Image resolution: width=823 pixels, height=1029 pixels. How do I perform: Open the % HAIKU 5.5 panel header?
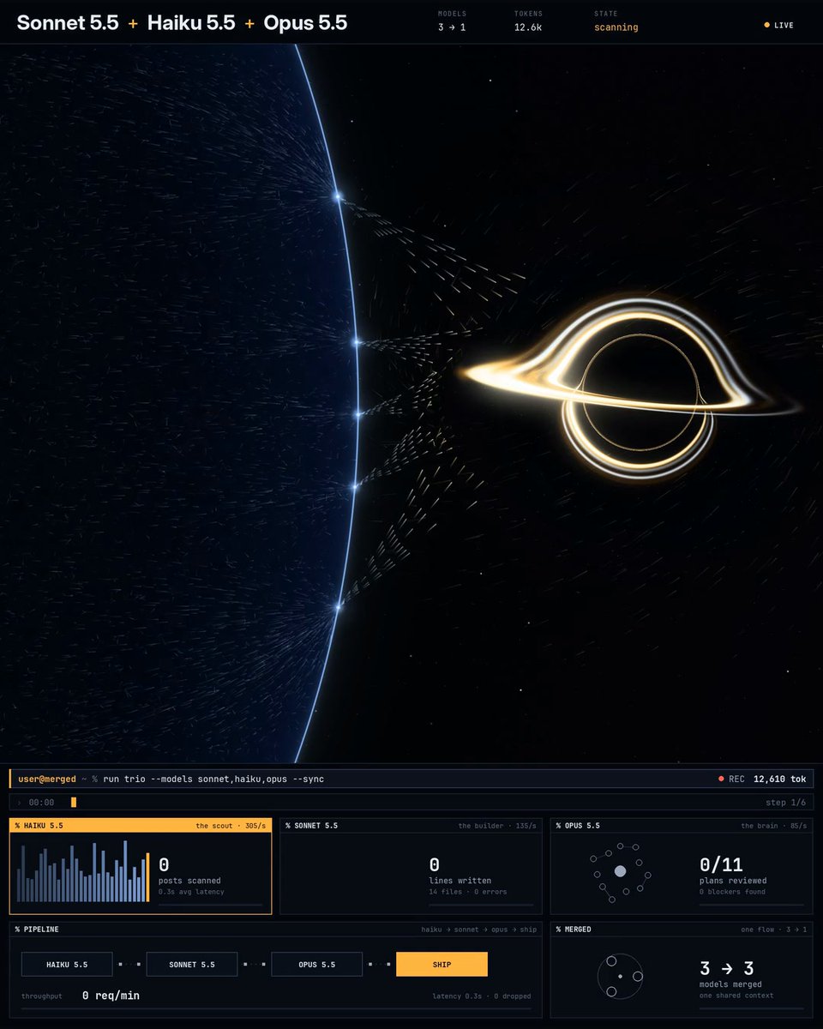(141, 826)
